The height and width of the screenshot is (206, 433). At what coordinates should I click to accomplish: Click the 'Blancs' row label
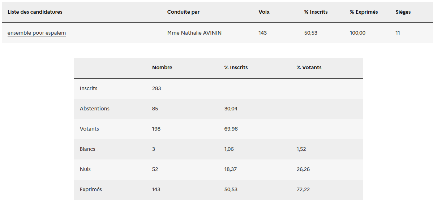tap(87, 149)
